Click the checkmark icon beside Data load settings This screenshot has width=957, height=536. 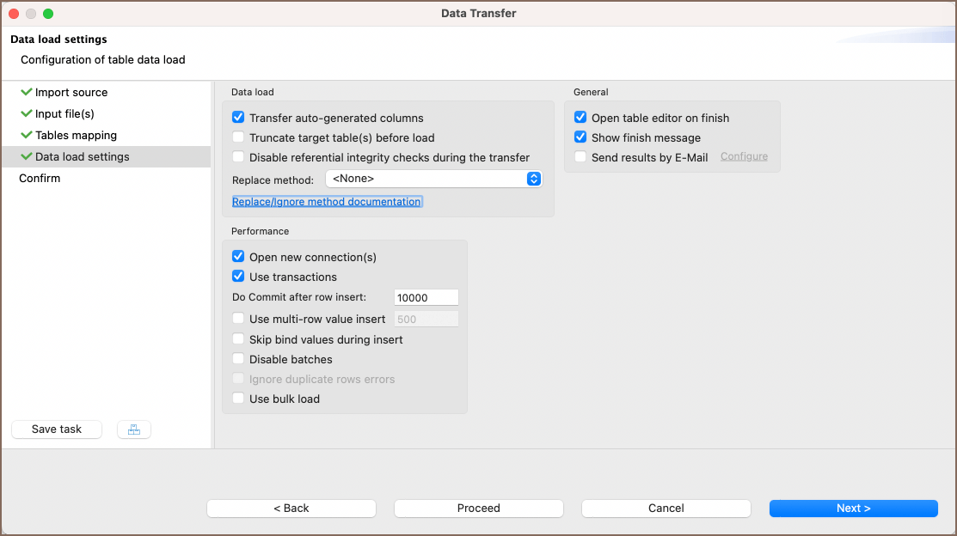(x=28, y=156)
